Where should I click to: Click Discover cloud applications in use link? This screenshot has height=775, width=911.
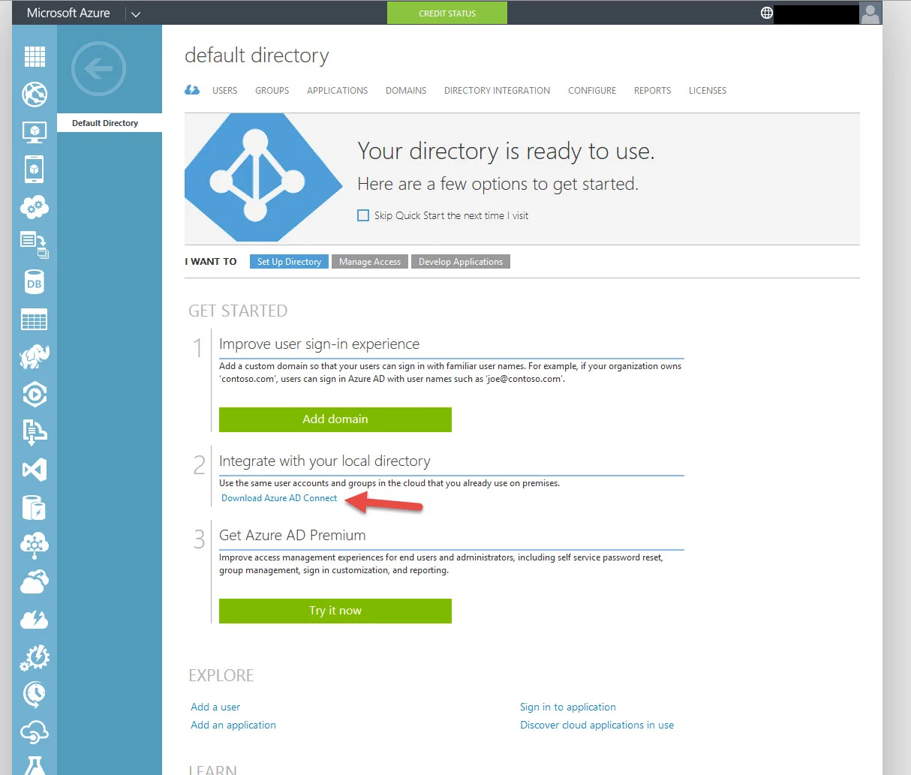tap(597, 725)
